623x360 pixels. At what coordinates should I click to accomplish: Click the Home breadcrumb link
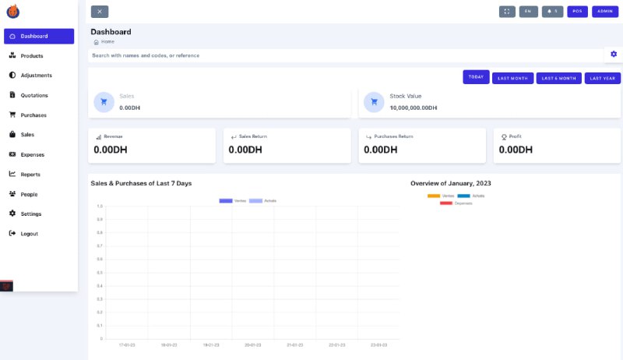[x=107, y=42]
